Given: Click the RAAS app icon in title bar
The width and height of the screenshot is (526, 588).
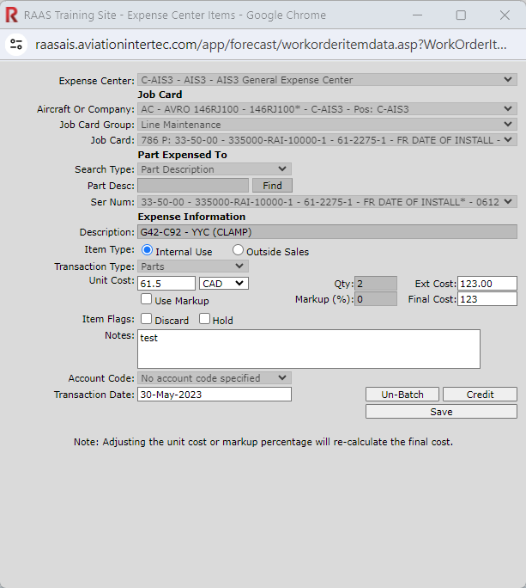Looking at the screenshot, I should [12, 15].
